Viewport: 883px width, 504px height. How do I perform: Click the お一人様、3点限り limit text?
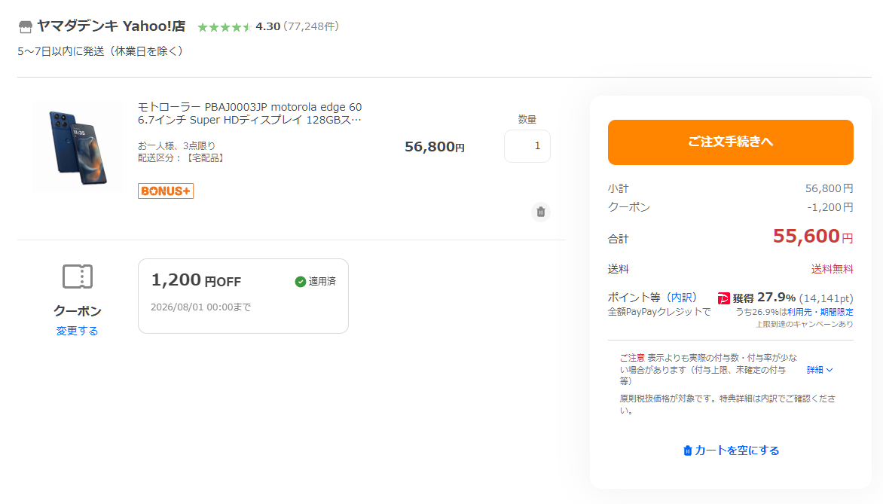click(176, 146)
